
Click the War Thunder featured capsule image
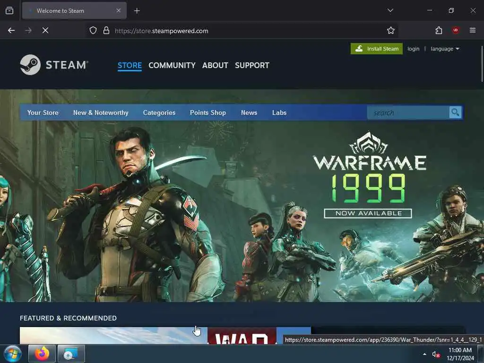(165, 336)
